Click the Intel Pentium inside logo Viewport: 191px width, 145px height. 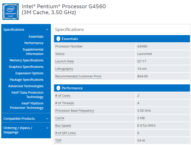tap(11, 12)
